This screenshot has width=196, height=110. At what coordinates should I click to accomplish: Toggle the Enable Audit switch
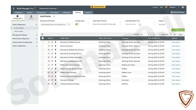[x=77, y=24]
